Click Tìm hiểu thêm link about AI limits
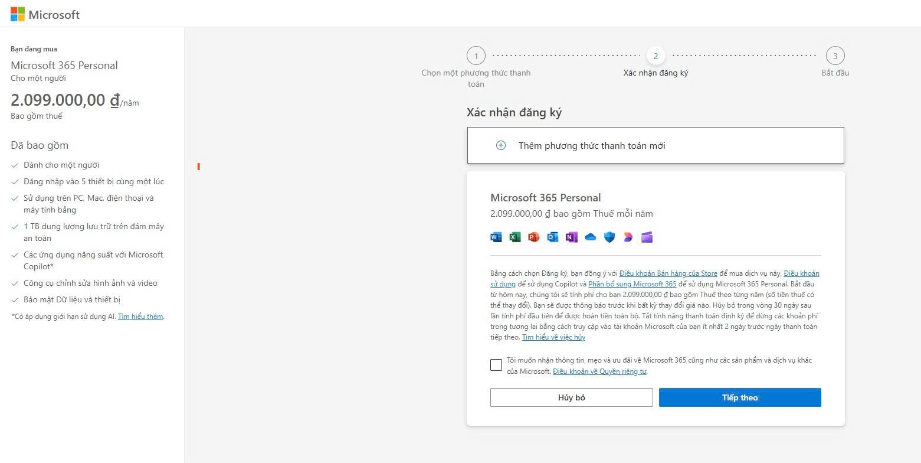Image resolution: width=921 pixels, height=463 pixels. 140,317
